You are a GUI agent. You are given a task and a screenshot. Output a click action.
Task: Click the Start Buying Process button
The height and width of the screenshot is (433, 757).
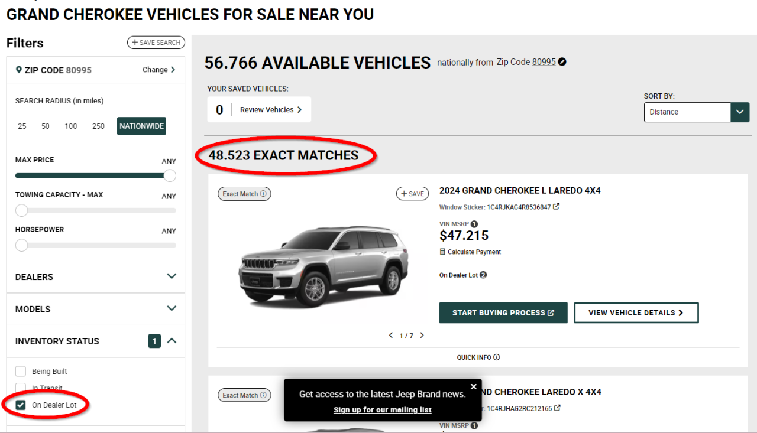point(503,313)
